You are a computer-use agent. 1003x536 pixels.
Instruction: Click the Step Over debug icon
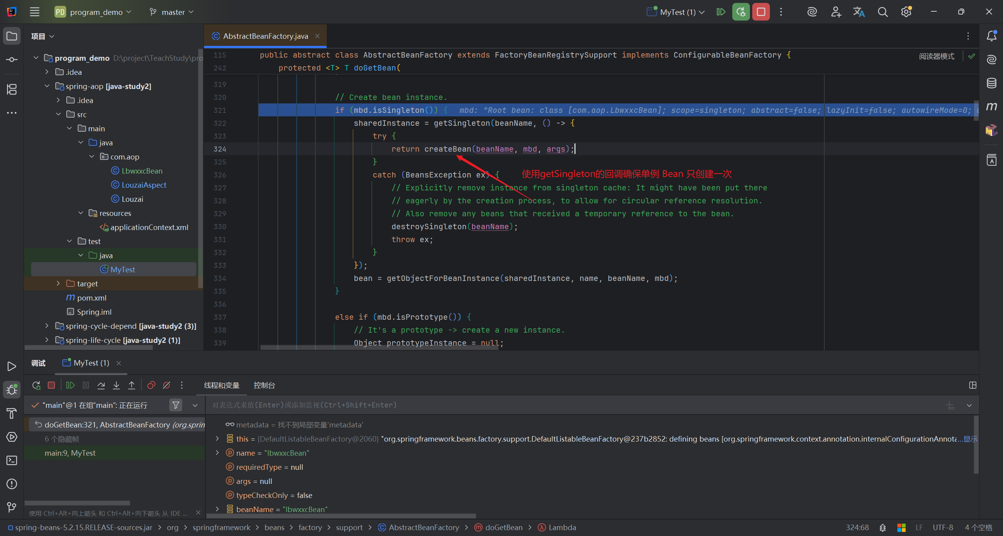coord(101,385)
